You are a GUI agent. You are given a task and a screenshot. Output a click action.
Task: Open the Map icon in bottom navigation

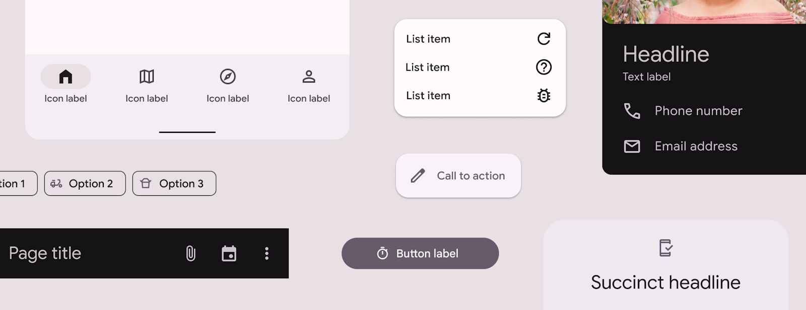pyautogui.click(x=146, y=76)
